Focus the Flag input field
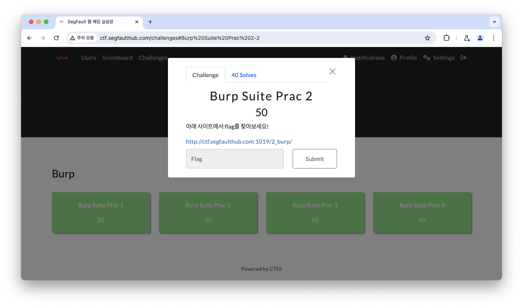Screen dimensions: 523x308 tap(235, 159)
